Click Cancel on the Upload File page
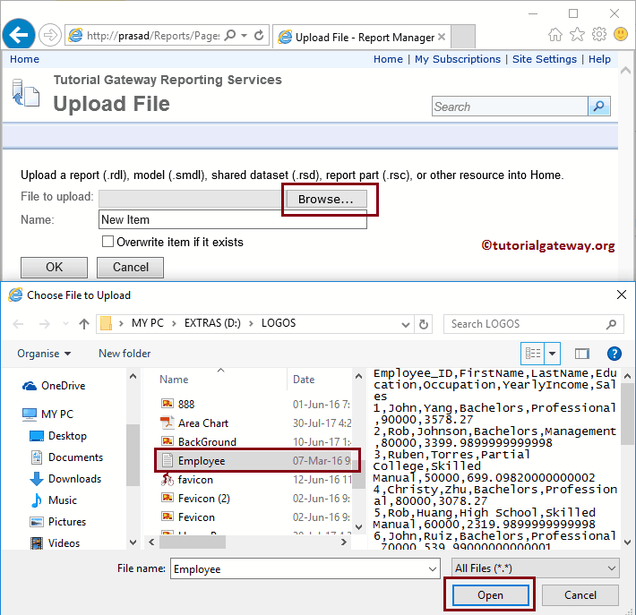This screenshot has height=615, width=636. tap(130, 267)
